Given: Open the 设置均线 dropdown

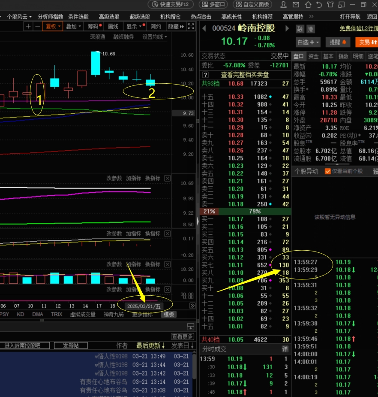Looking at the screenshot, I should click(x=154, y=37).
